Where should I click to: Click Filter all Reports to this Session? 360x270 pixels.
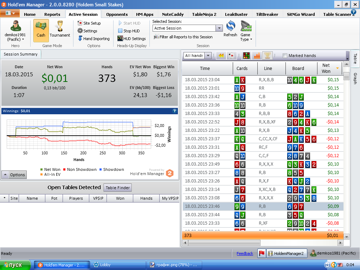click(183, 37)
